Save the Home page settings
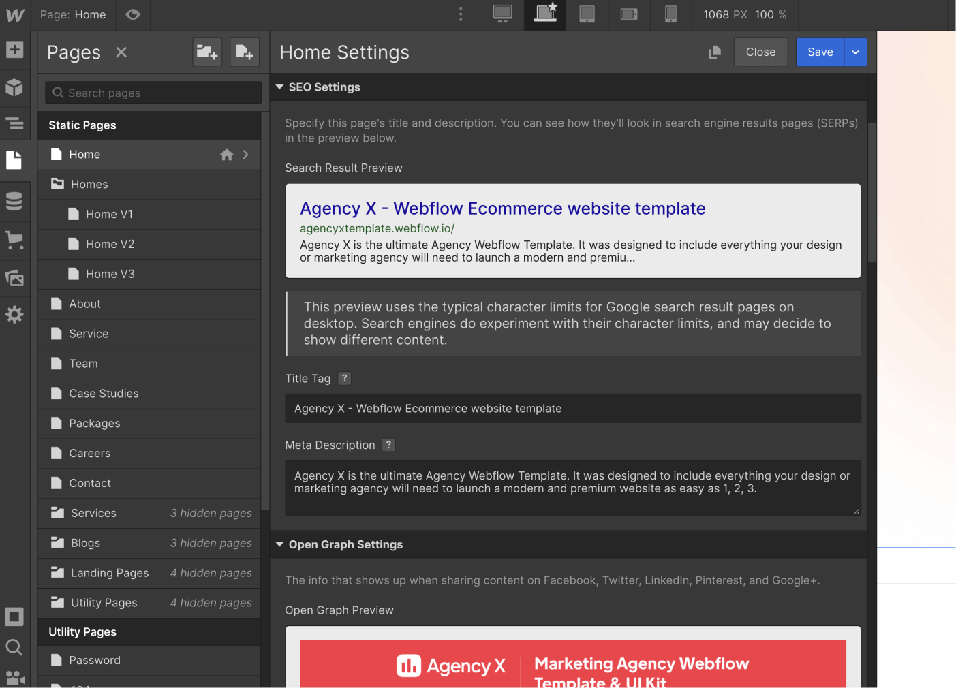The image size is (956, 688). pyautogui.click(x=820, y=52)
